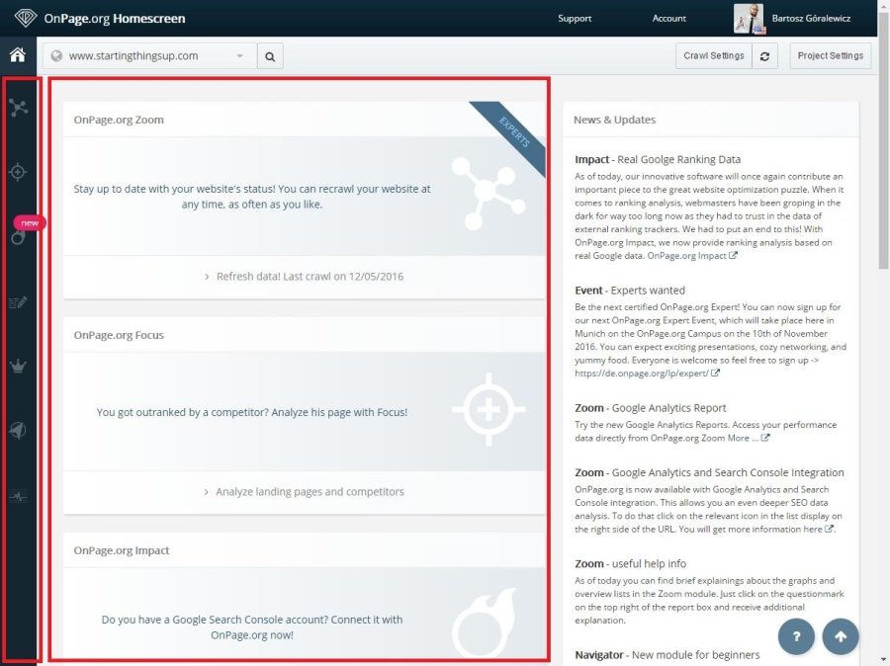
Task: Click 'Zoom - Google Analytics and Search Console Integration' headline
Action: point(709,472)
